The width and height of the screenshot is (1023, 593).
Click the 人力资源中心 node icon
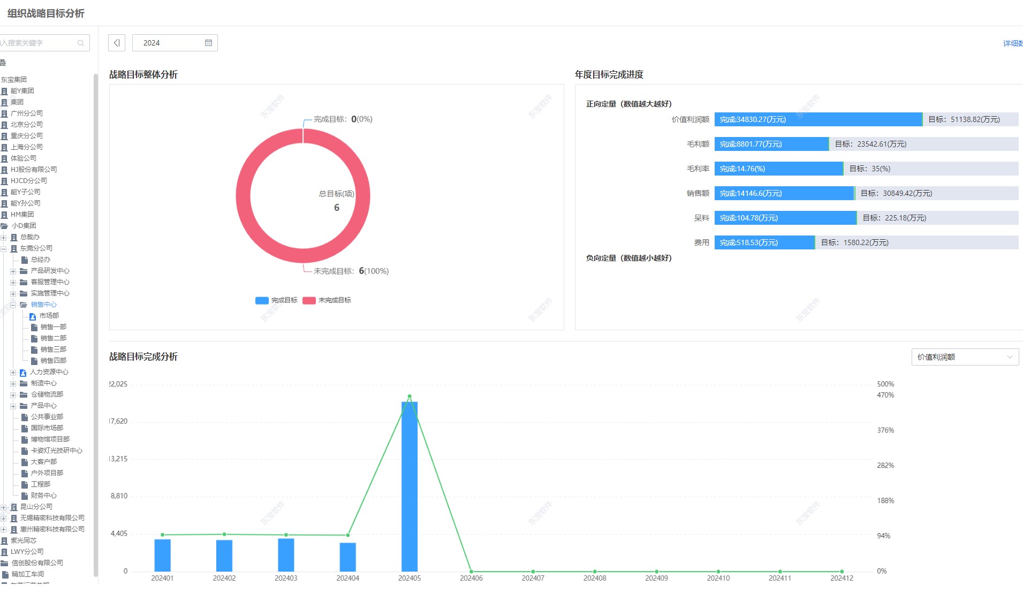[x=23, y=372]
